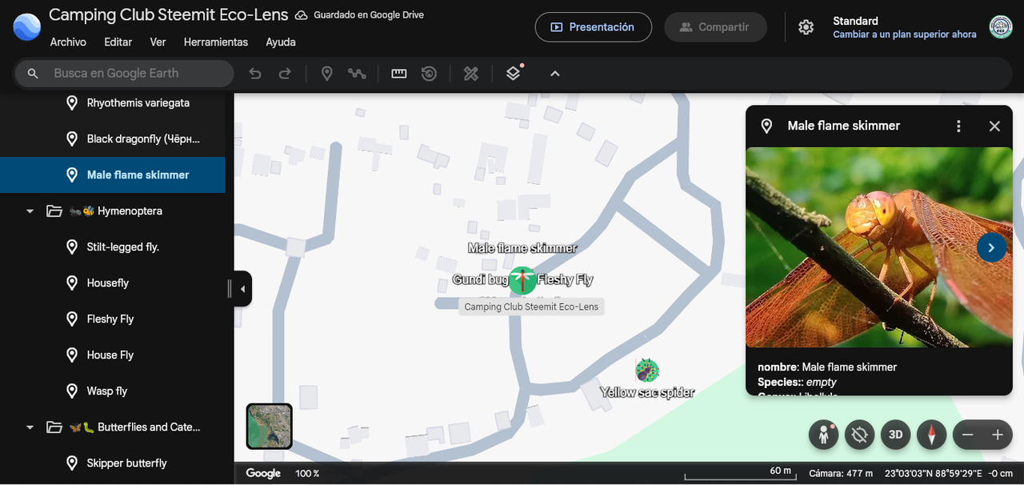Viewport: 1024px width, 485px height.
Task: Open the Editar menu
Action: [118, 42]
